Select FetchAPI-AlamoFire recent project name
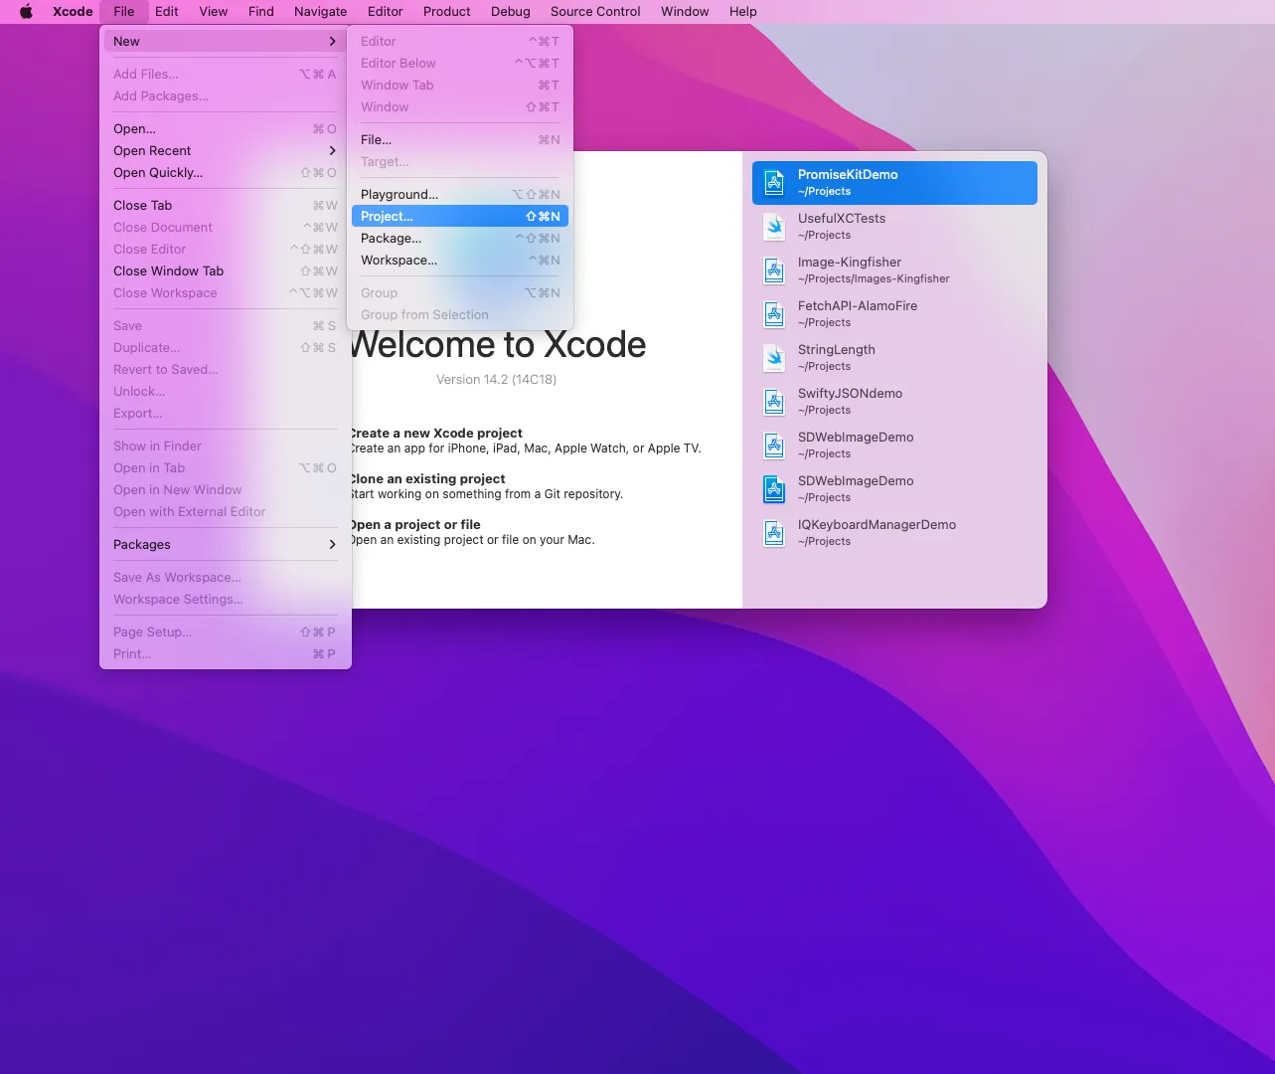The image size is (1275, 1074). (858, 306)
